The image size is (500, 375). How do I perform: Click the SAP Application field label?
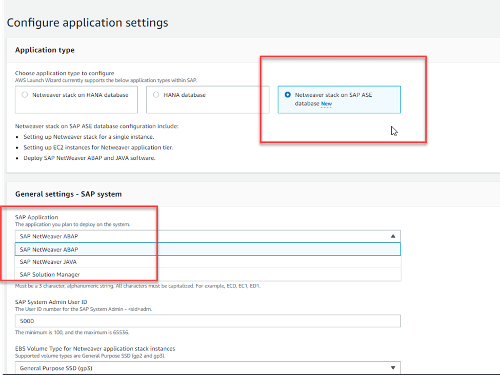(x=36, y=217)
